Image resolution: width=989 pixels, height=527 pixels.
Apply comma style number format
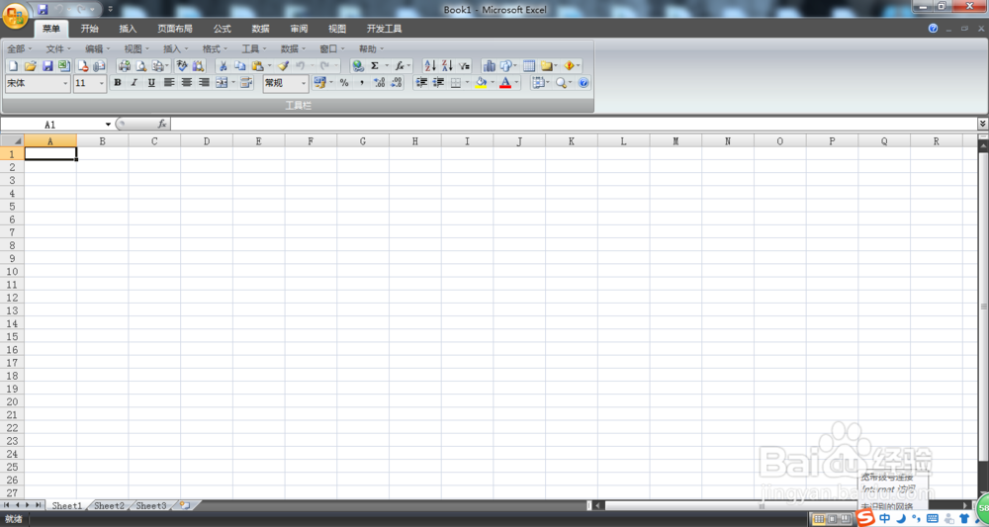coord(361,83)
